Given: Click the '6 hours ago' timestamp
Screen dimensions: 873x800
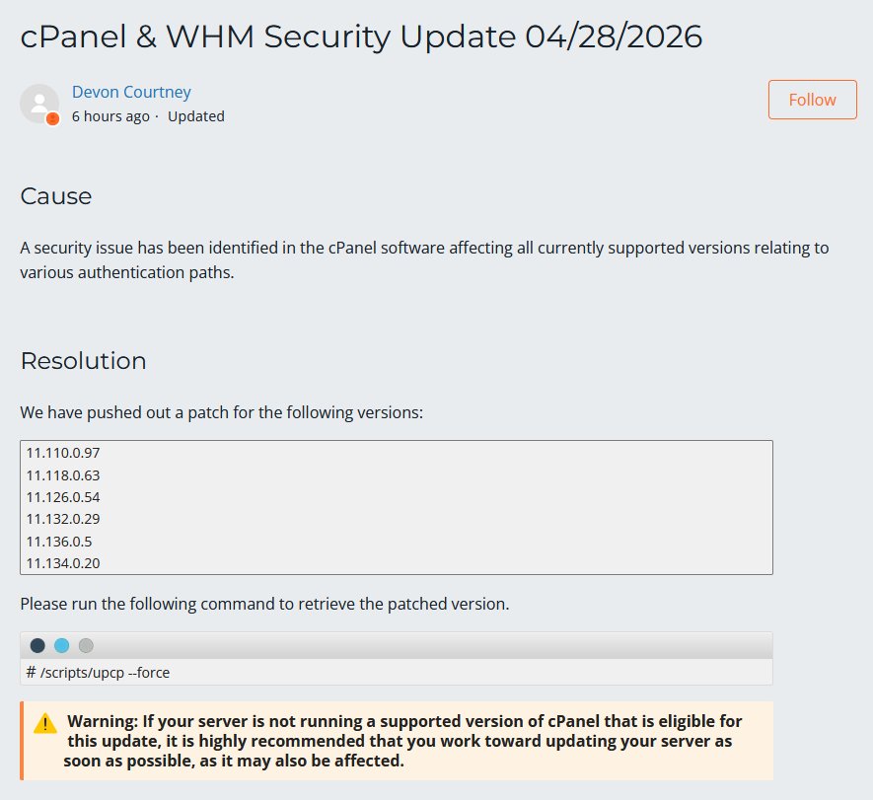Looking at the screenshot, I should (x=110, y=116).
